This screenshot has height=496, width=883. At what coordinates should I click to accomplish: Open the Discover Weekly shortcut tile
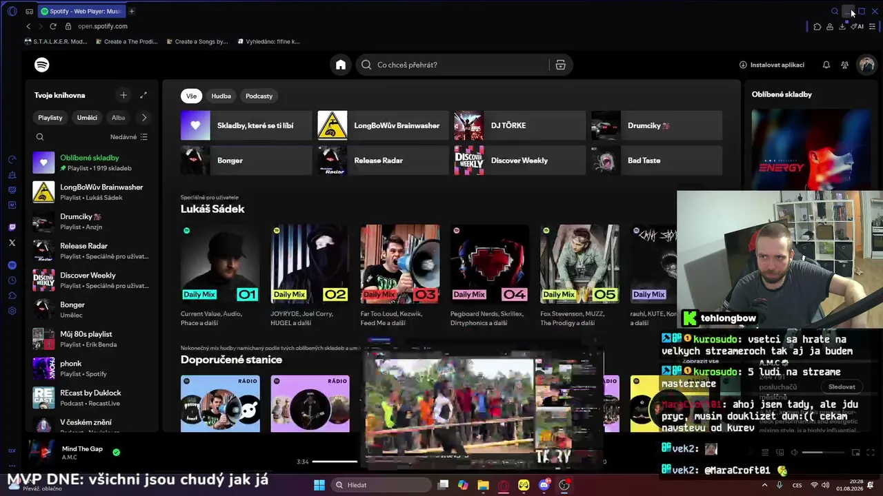519,161
